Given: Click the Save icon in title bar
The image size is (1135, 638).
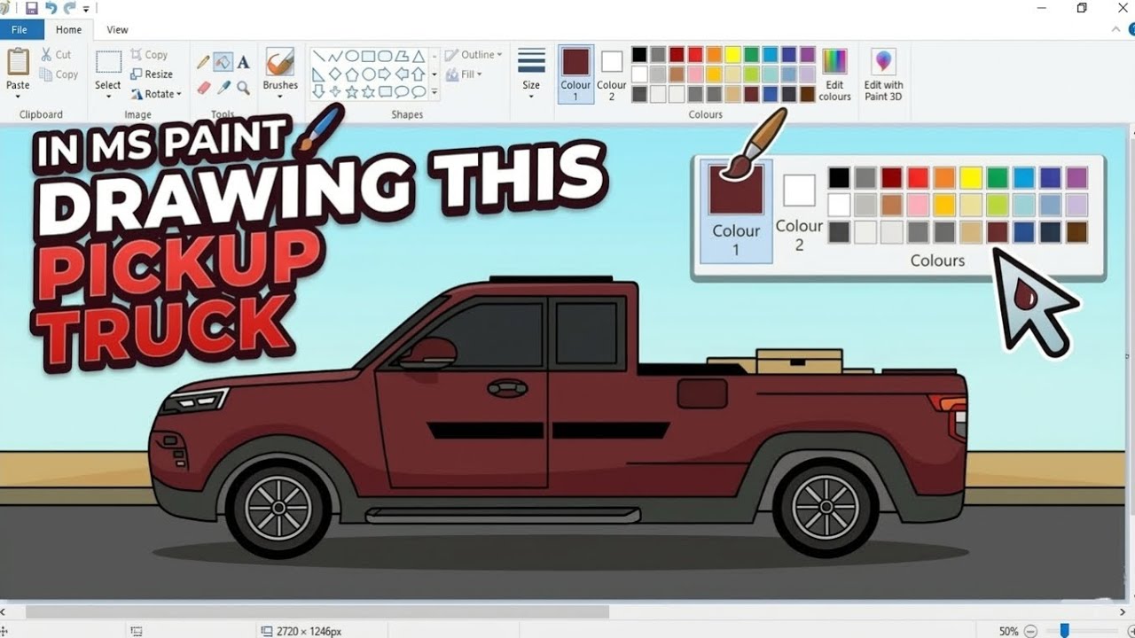Looking at the screenshot, I should (x=32, y=8).
